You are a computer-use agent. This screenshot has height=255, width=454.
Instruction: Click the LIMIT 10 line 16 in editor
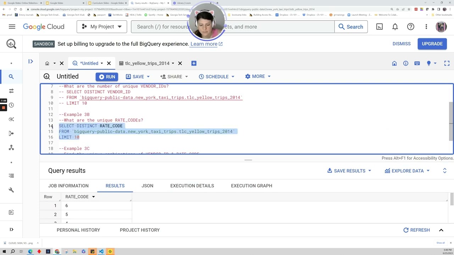69,137
